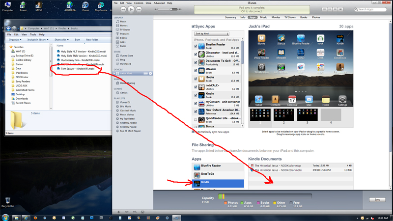393x221 pixels.
Task: Open the Advanced menu in iTunes
Action: pos(159,3)
